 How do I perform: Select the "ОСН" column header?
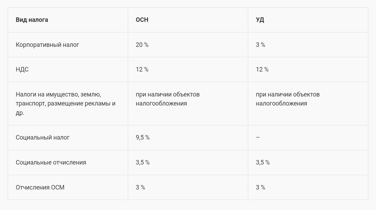(142, 20)
